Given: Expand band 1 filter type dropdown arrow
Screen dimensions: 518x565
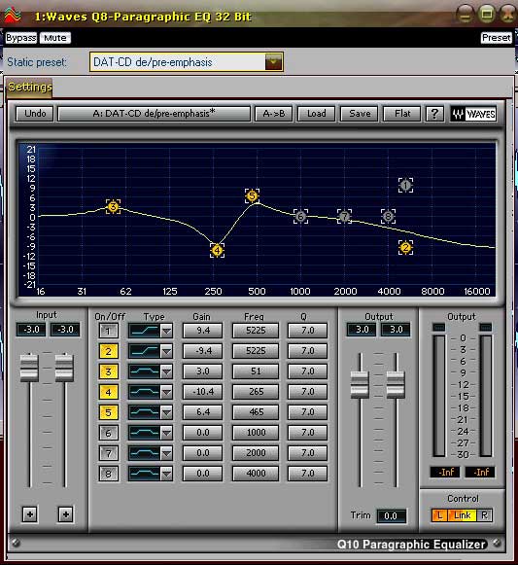Looking at the screenshot, I should click(x=166, y=331).
